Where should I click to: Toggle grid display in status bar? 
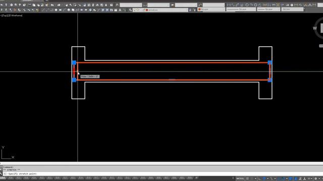point(248,178)
